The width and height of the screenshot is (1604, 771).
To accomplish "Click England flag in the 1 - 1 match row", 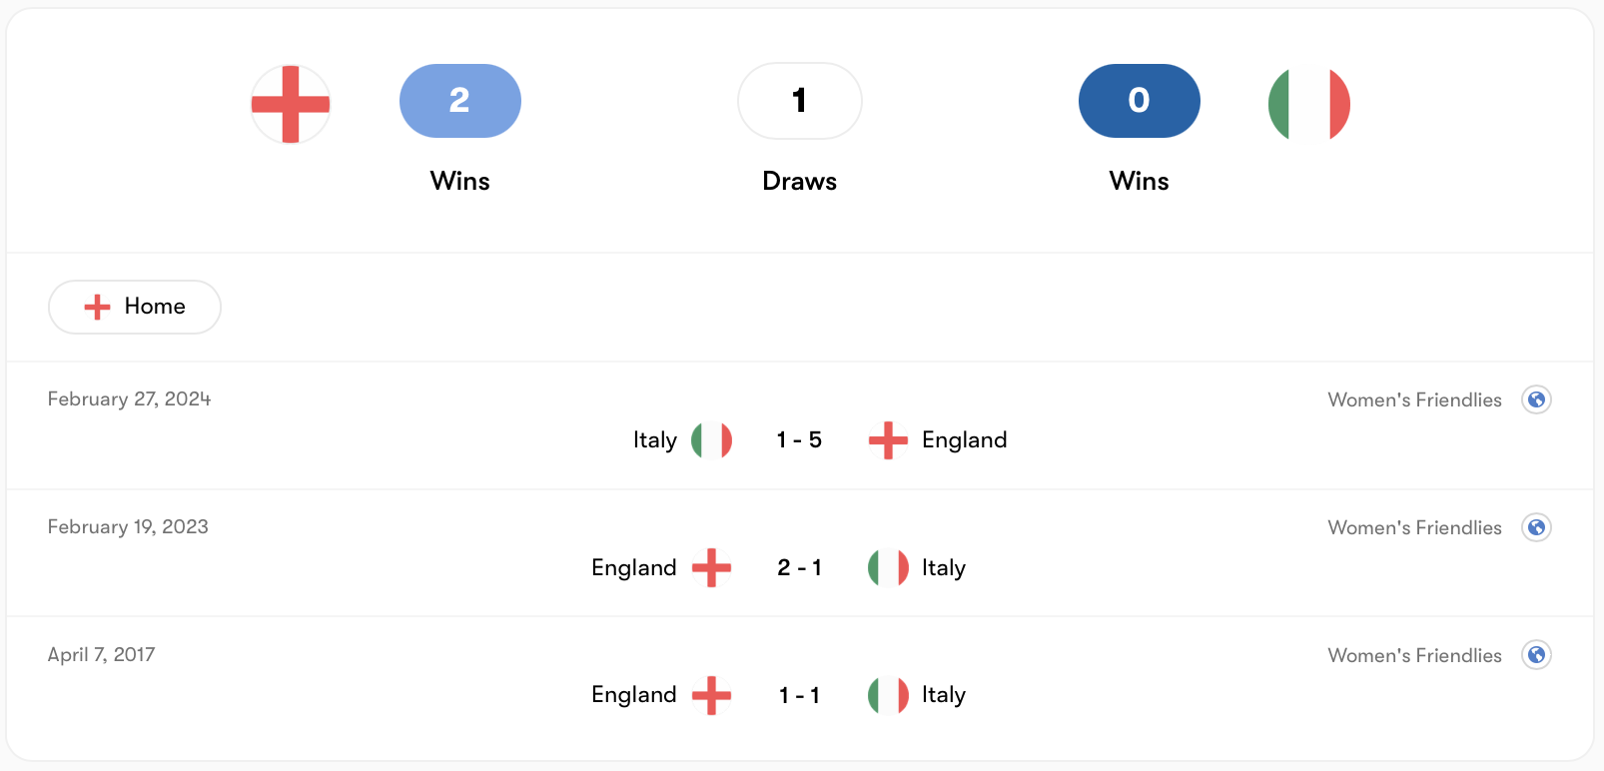I will click(712, 695).
